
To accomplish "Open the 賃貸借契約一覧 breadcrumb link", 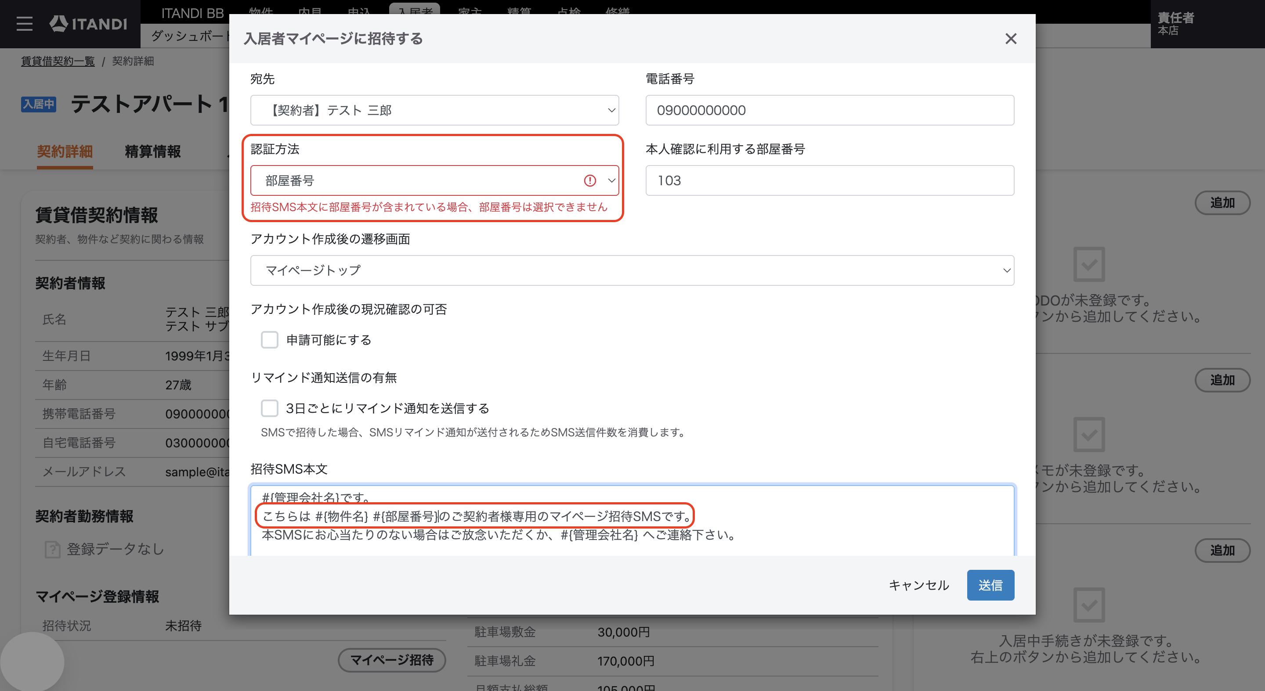I will pos(58,61).
